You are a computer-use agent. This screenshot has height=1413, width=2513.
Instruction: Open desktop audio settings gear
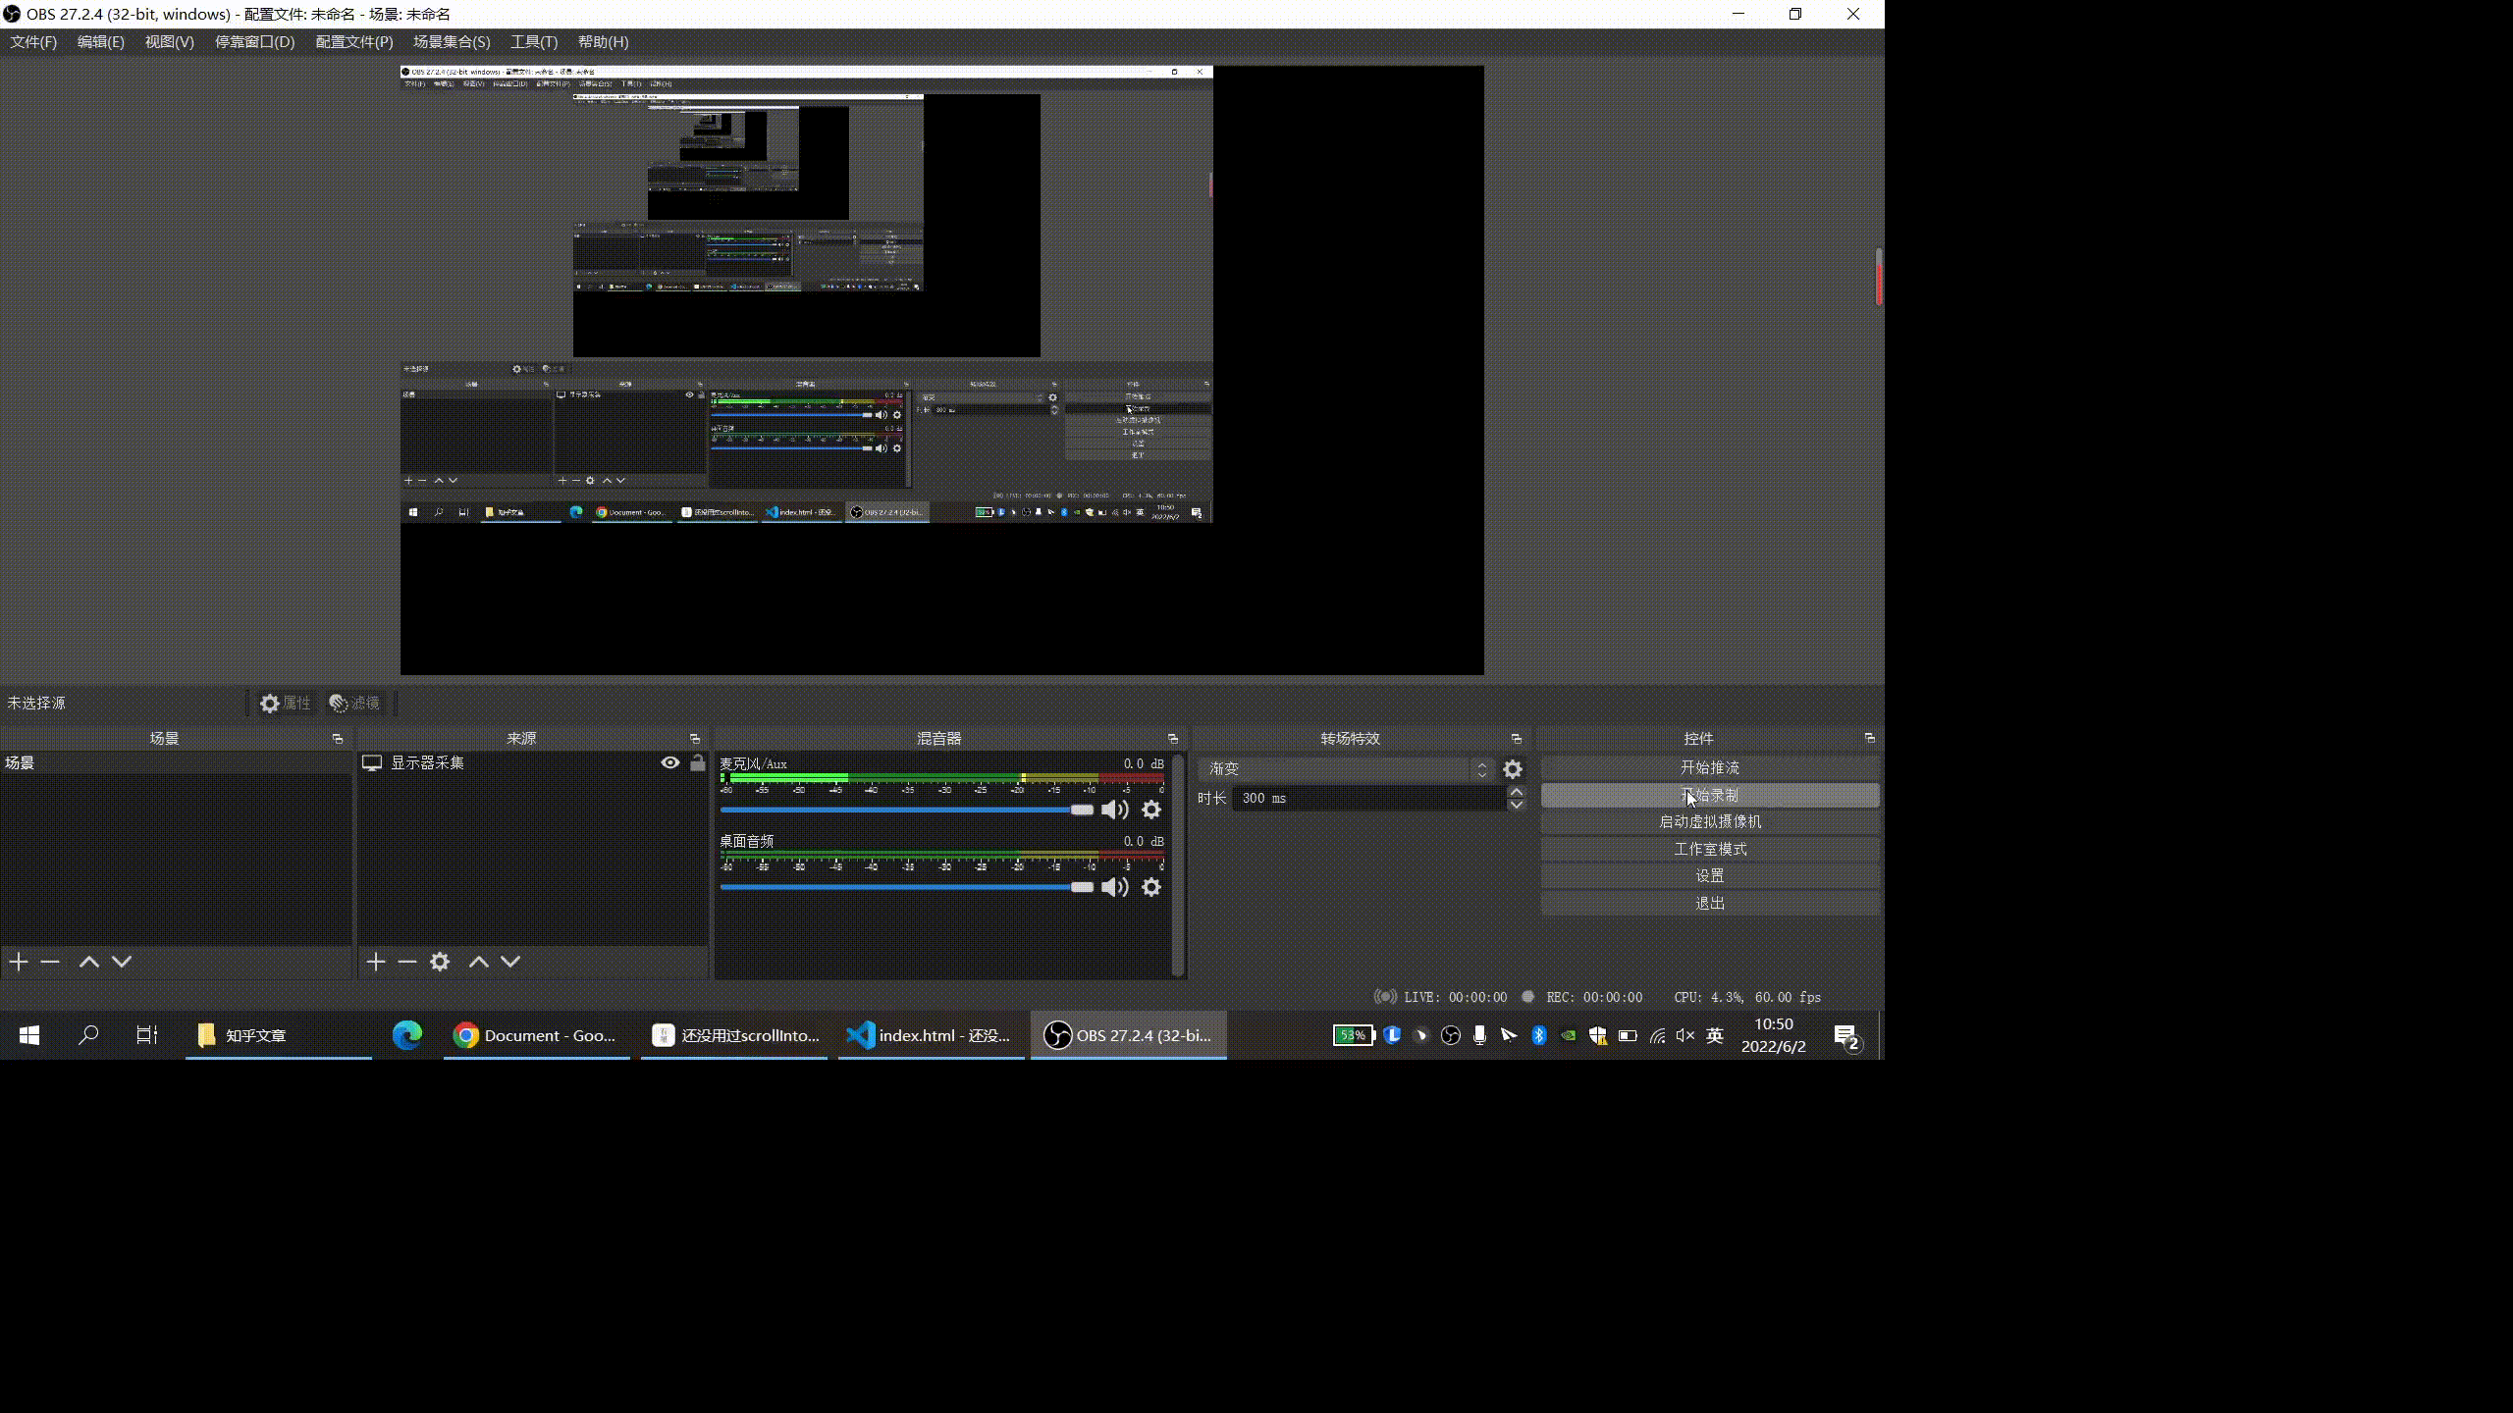tap(1151, 887)
